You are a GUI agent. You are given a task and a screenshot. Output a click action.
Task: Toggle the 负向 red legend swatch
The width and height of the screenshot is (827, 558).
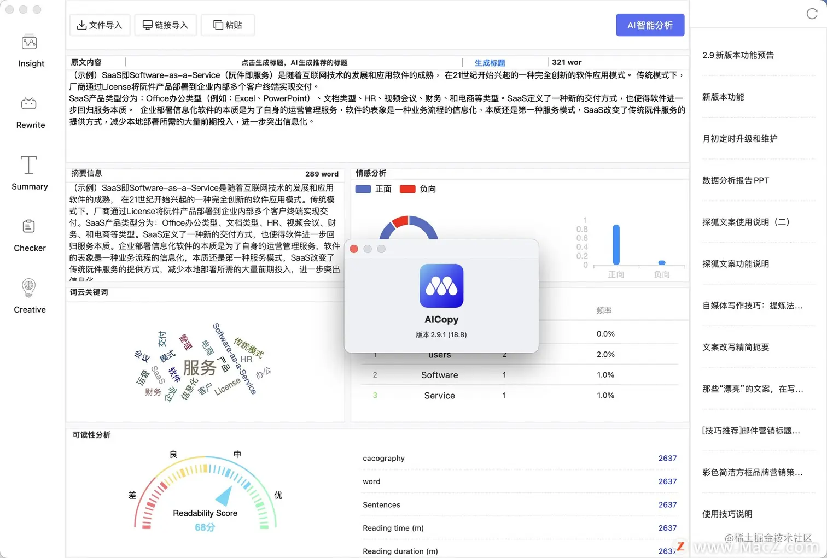(407, 189)
